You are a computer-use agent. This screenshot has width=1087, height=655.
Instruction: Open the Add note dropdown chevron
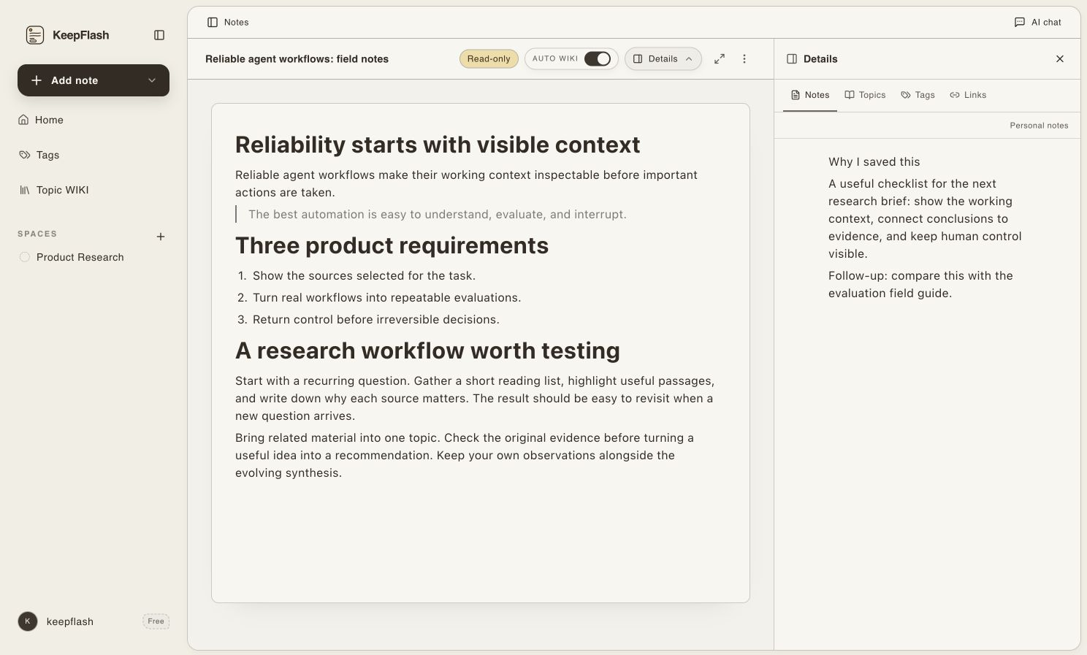click(152, 80)
